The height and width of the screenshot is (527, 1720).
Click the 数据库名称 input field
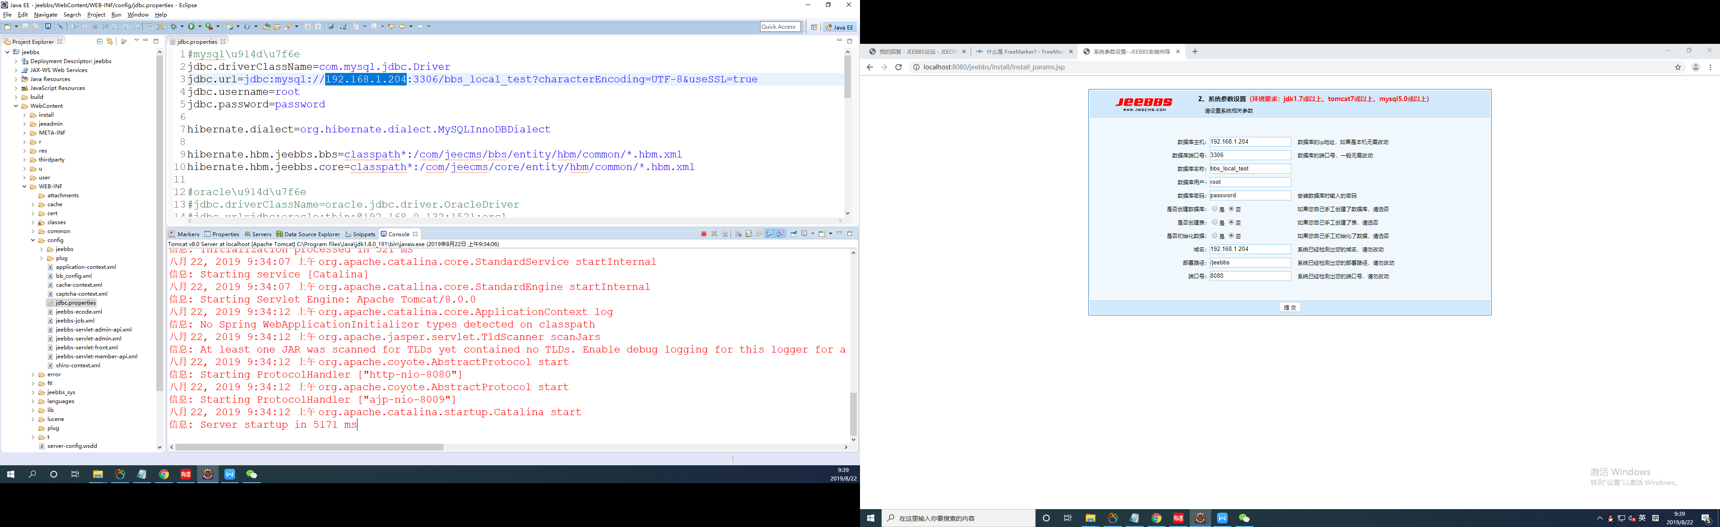tap(1249, 169)
